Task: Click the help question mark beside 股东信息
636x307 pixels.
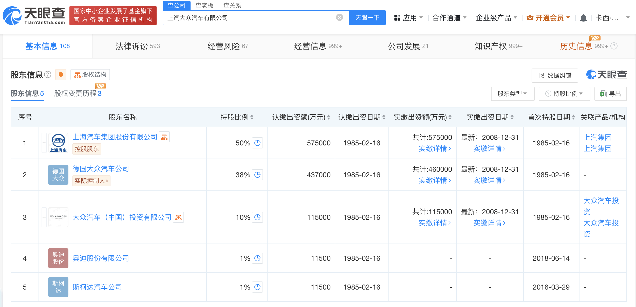Action: 48,75
